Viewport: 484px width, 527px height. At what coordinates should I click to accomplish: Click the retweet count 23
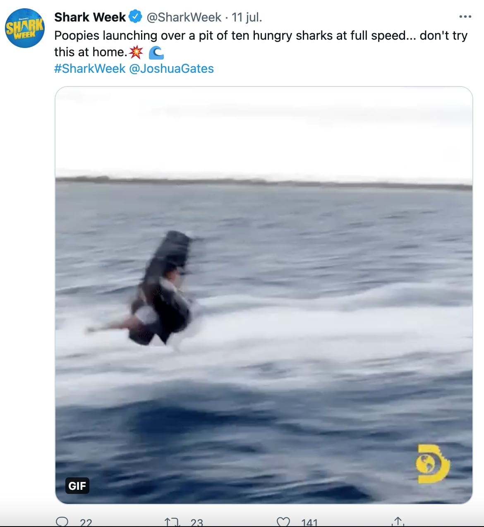click(x=197, y=522)
